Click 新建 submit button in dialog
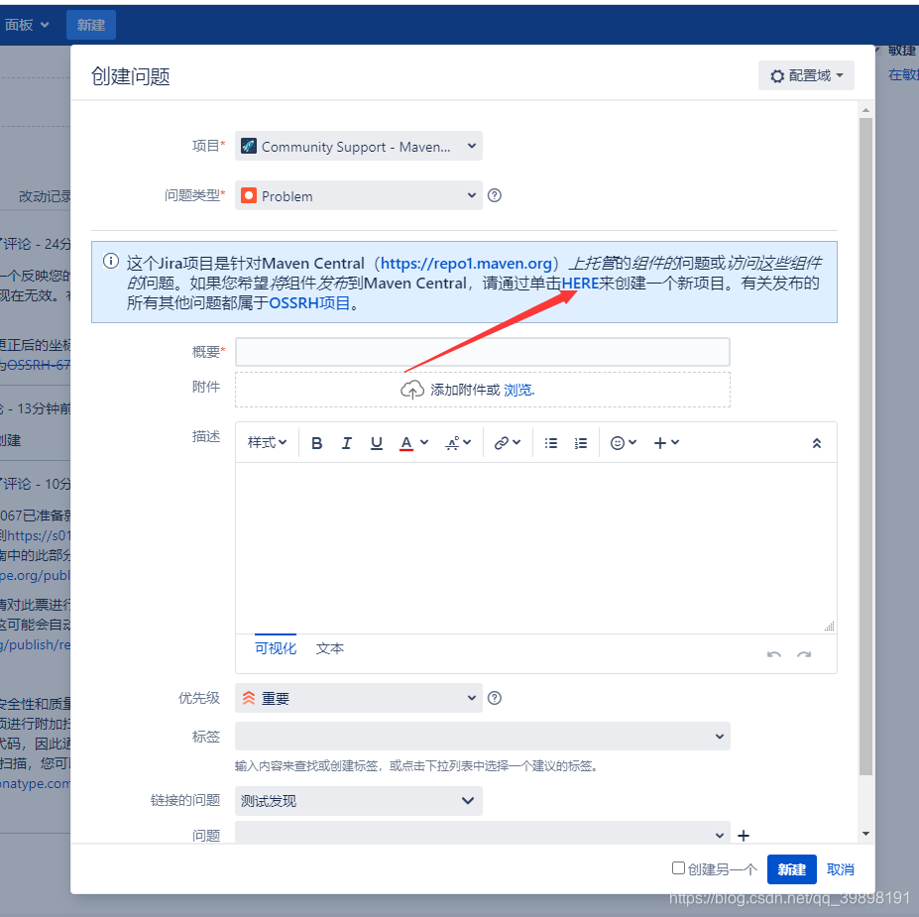This screenshot has width=919, height=917. 792,869
